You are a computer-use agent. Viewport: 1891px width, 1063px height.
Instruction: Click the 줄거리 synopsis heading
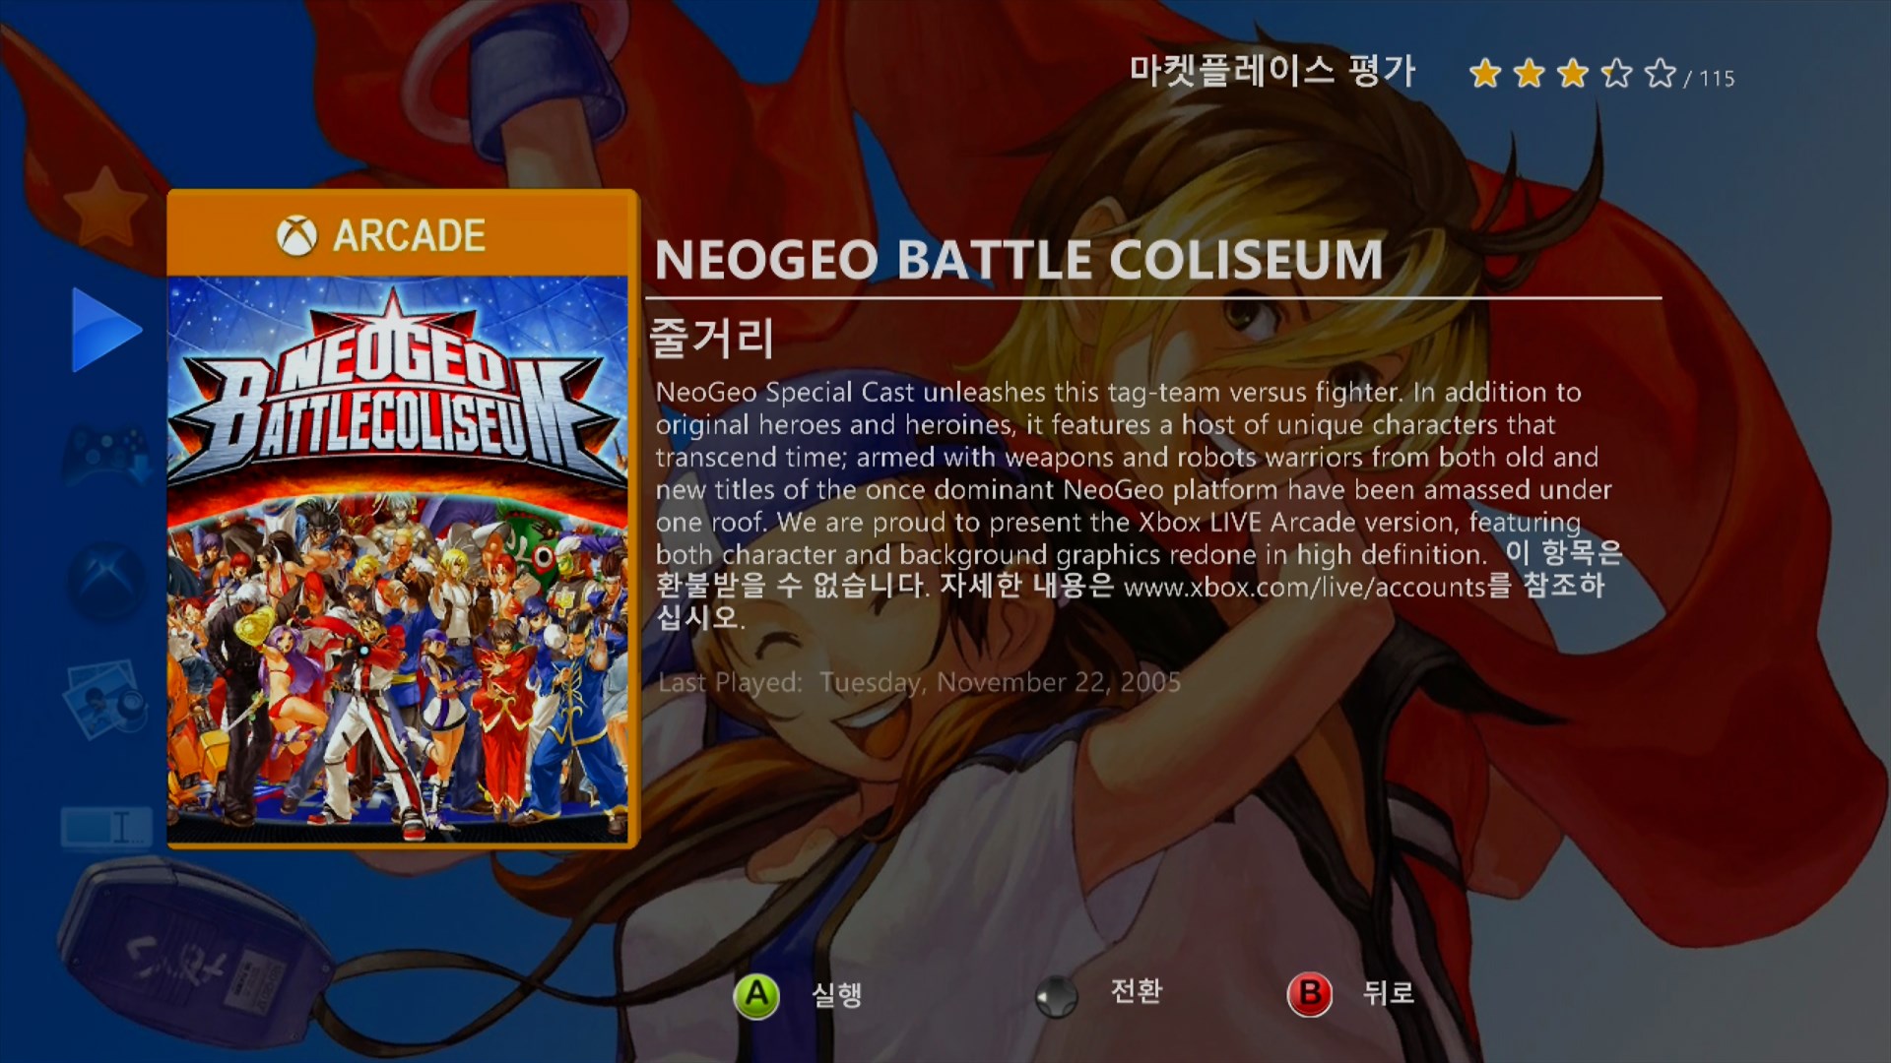tap(711, 339)
